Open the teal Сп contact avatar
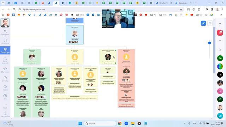226x127 pixels. [220, 116]
